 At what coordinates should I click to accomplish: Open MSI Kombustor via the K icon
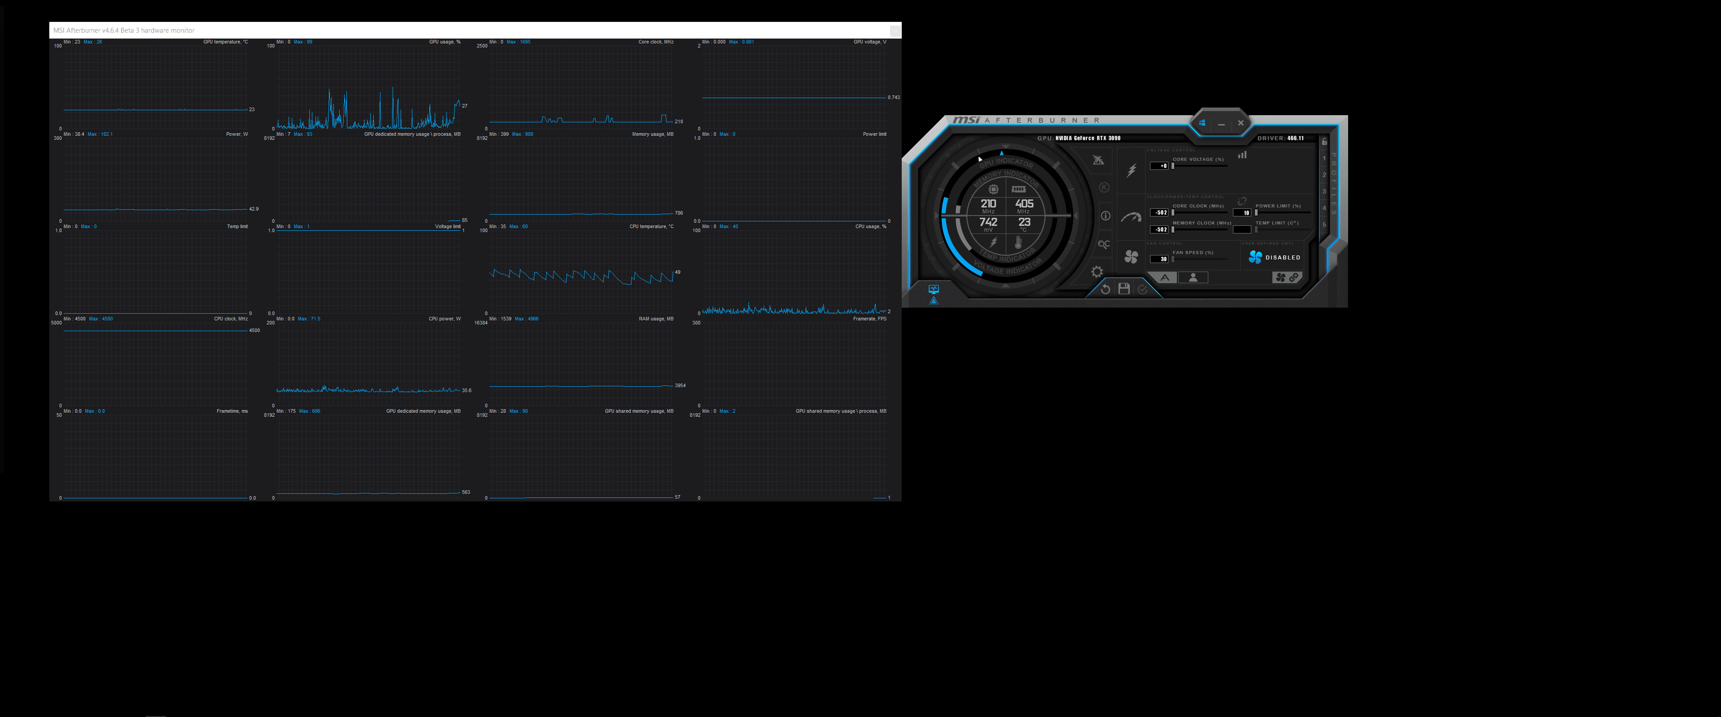point(1104,188)
